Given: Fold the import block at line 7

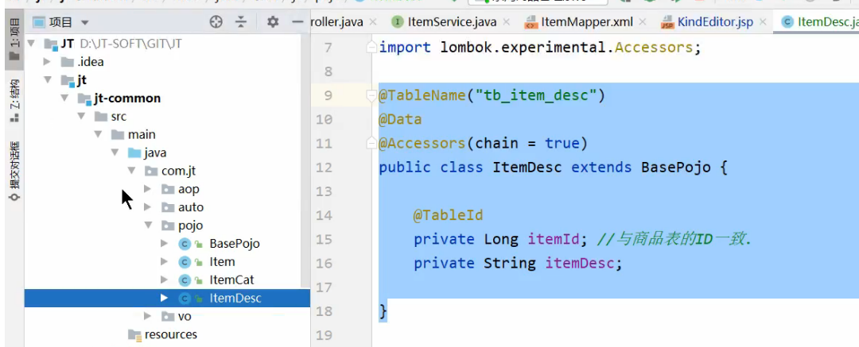Looking at the screenshot, I should pyautogui.click(x=372, y=47).
